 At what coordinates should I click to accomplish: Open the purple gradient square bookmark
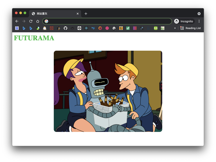point(135,28)
